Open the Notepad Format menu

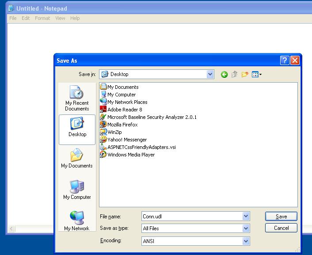(42, 18)
